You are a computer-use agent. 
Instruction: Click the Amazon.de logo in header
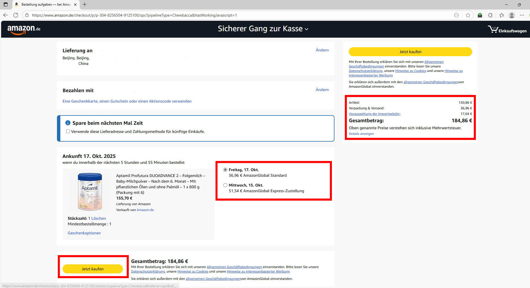click(24, 29)
